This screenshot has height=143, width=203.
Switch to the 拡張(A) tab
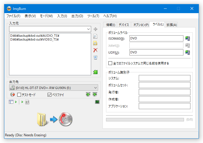point(171,25)
